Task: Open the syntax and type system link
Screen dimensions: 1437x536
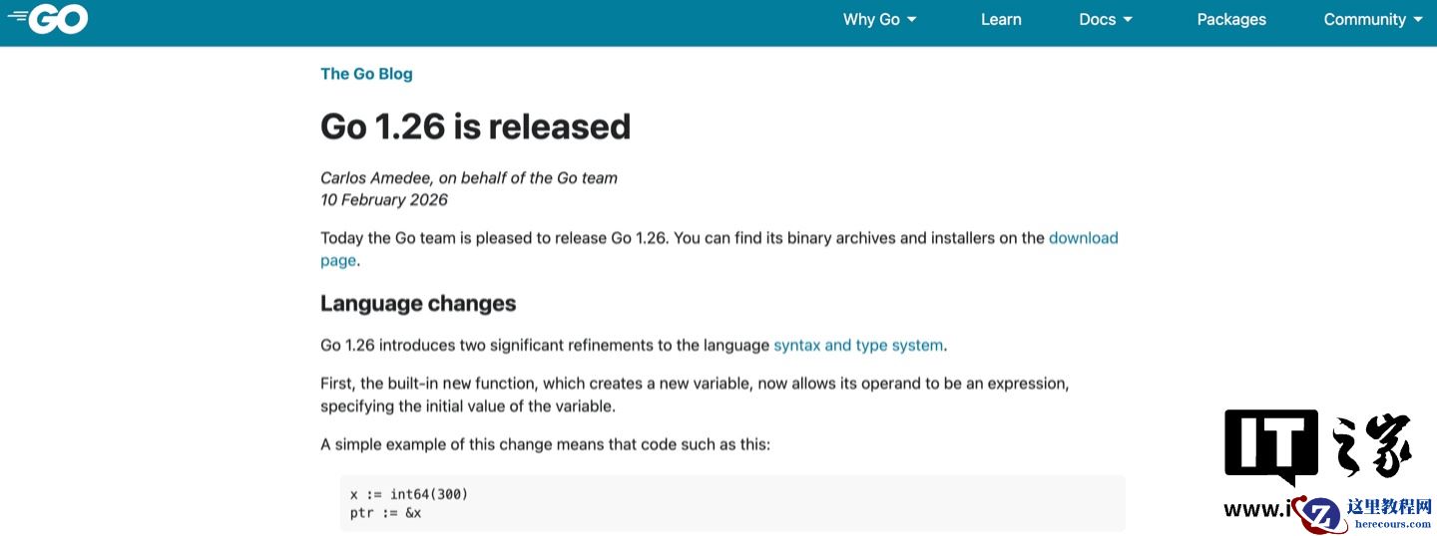Action: (x=858, y=346)
